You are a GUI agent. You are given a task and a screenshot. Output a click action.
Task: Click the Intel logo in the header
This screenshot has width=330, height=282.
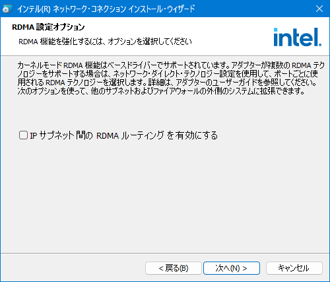[298, 37]
